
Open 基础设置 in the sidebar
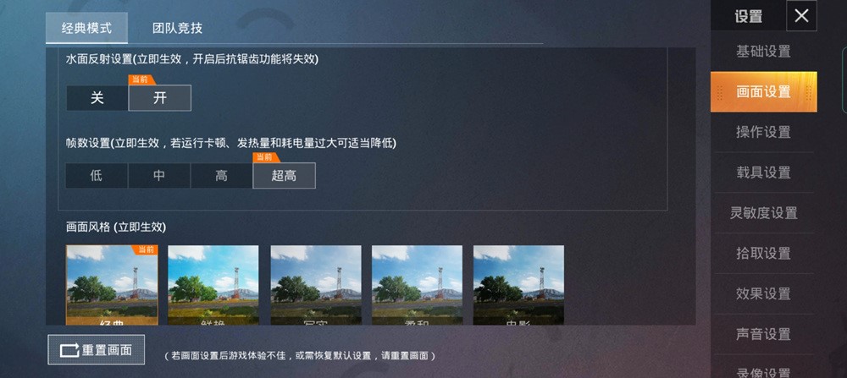tap(763, 52)
